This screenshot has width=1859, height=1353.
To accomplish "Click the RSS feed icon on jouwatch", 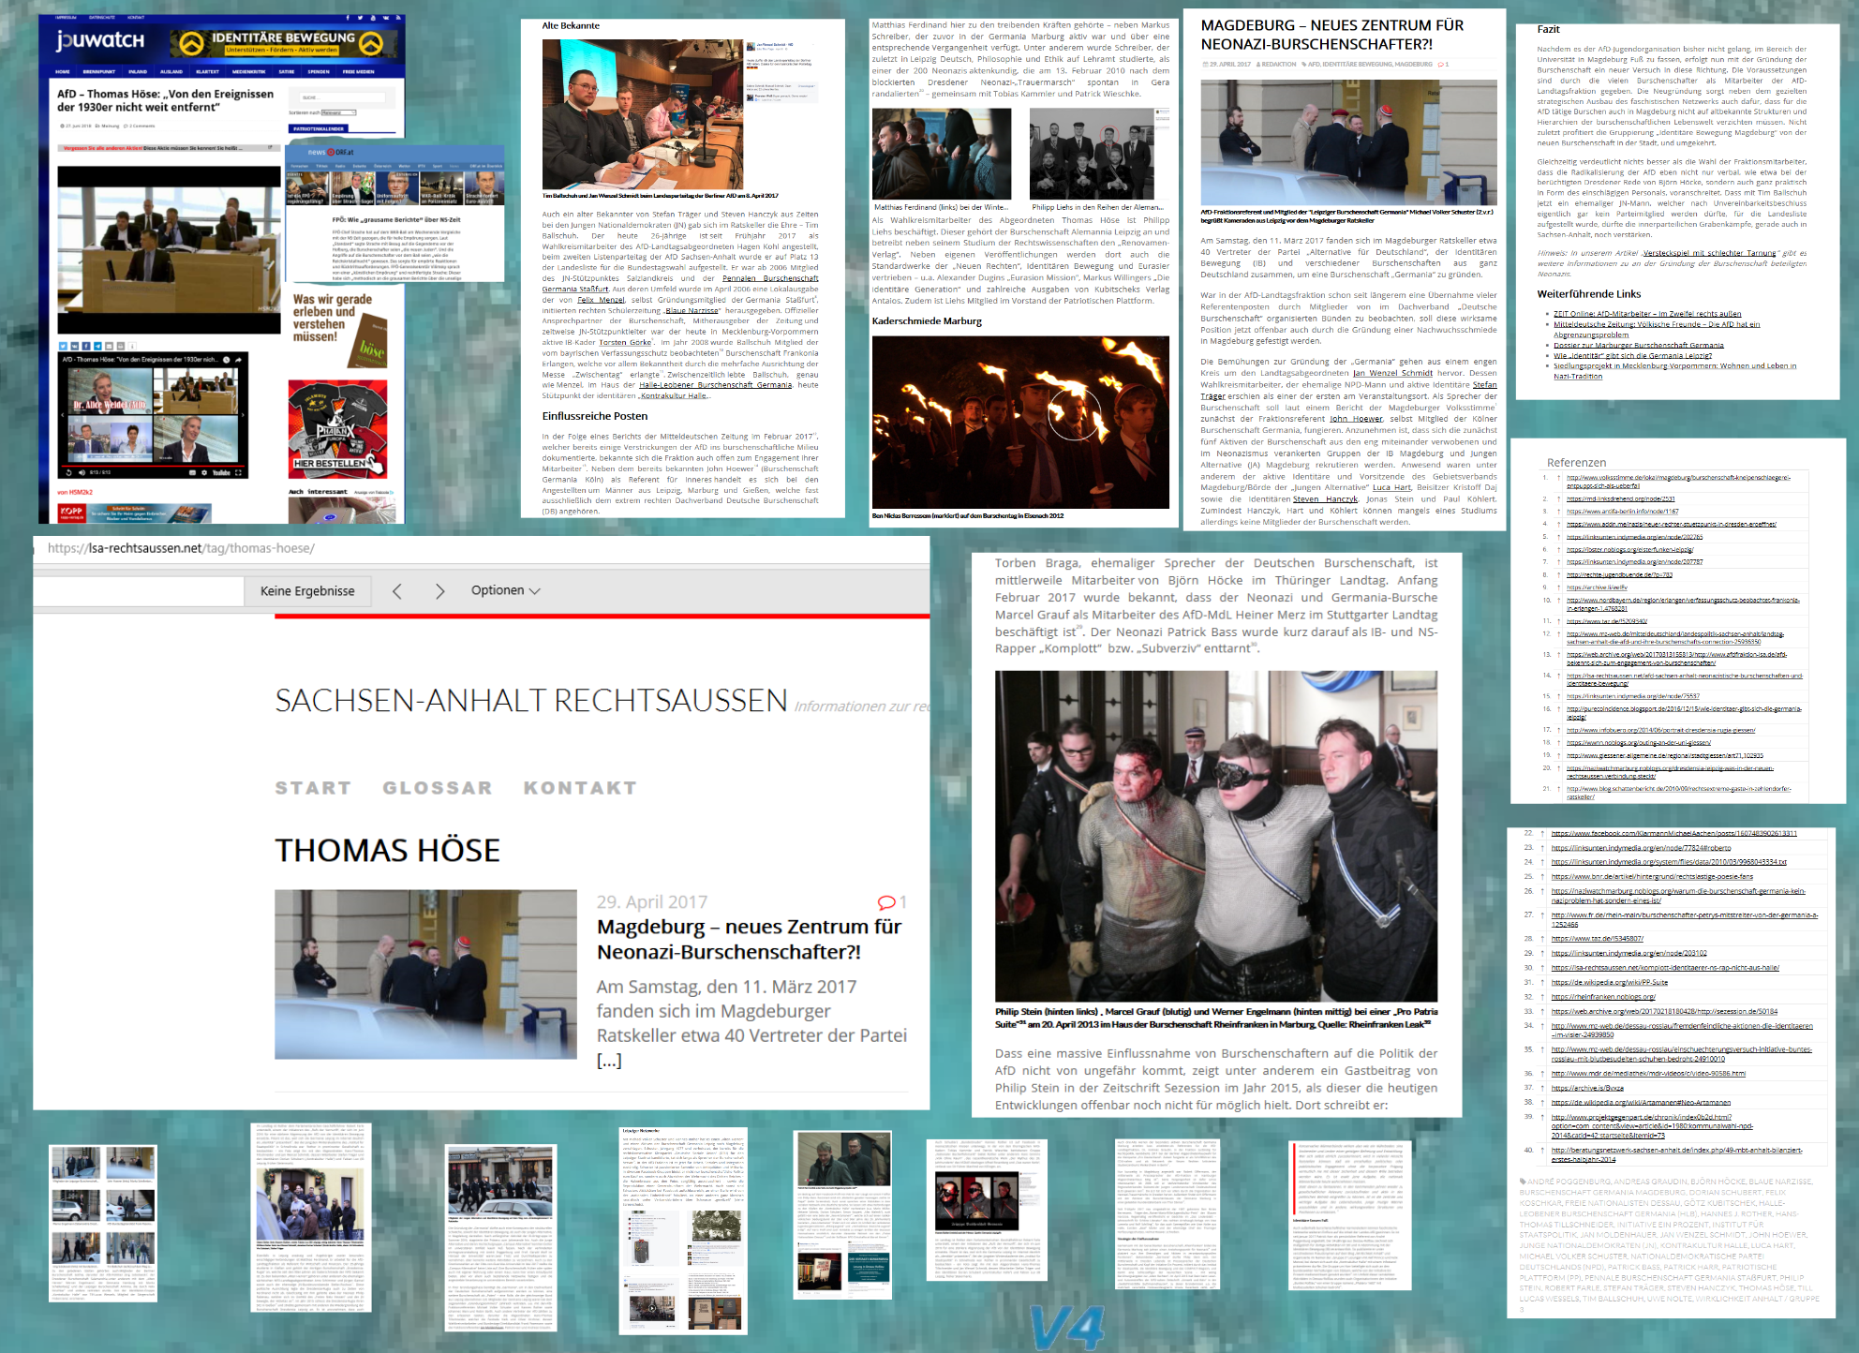I will 398,18.
